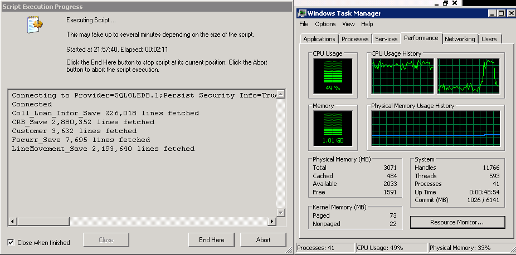Screen dimensions: 516x255
Task: Click the Physical Memory Total value 3071
Action: [x=390, y=168]
